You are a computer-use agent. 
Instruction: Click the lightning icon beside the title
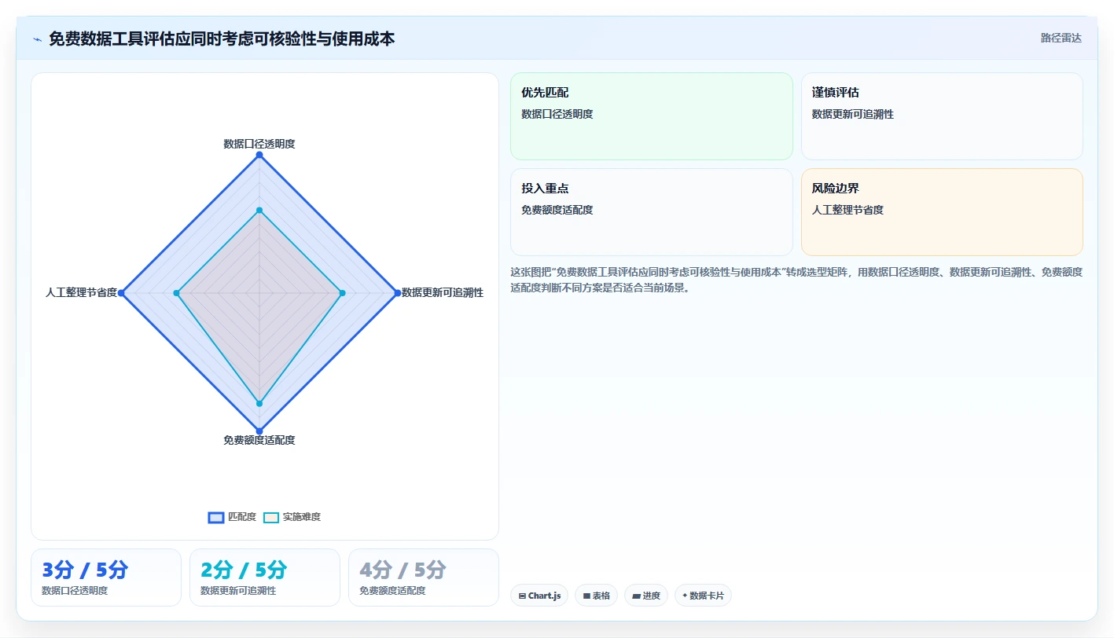(37, 38)
